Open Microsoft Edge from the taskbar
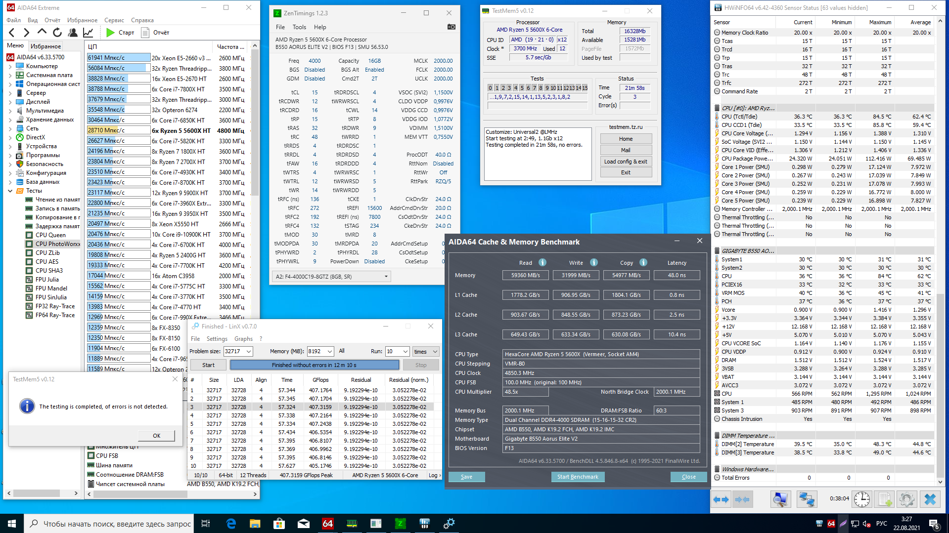This screenshot has height=533, width=949. tap(231, 524)
